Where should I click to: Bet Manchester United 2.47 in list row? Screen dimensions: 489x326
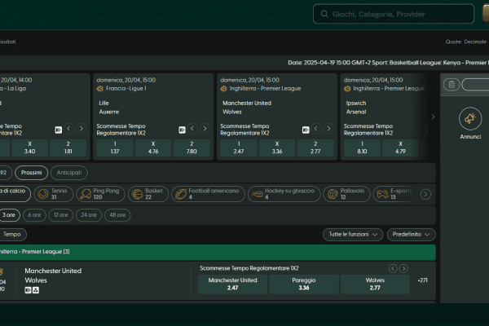coord(232,284)
